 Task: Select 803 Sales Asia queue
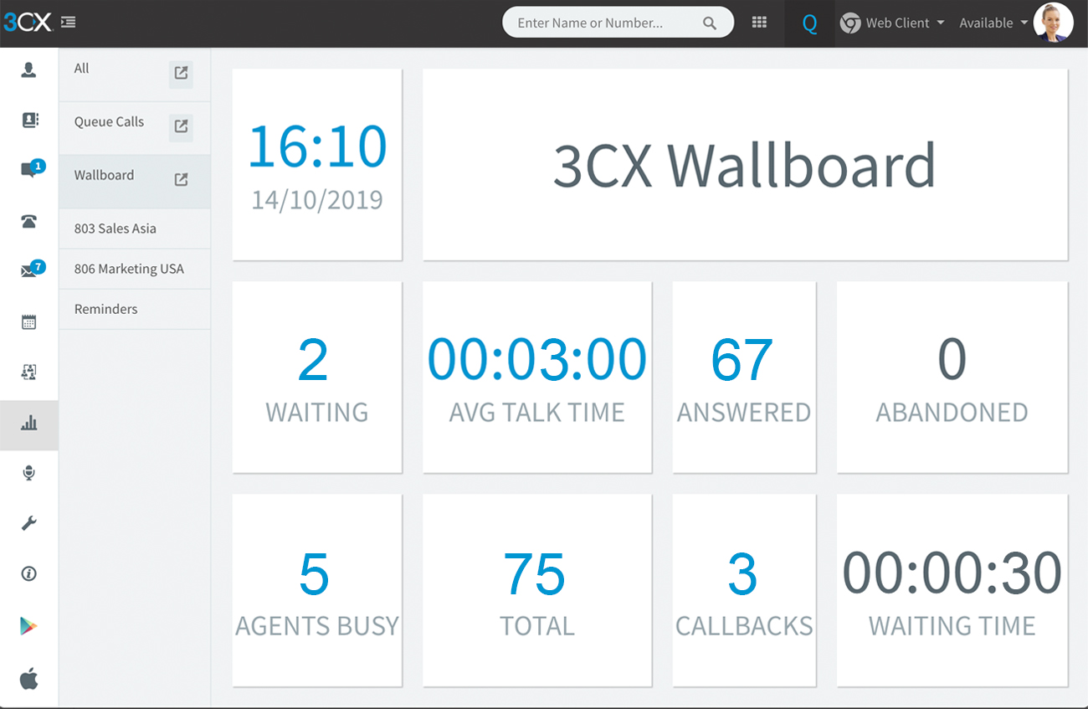pyautogui.click(x=115, y=229)
